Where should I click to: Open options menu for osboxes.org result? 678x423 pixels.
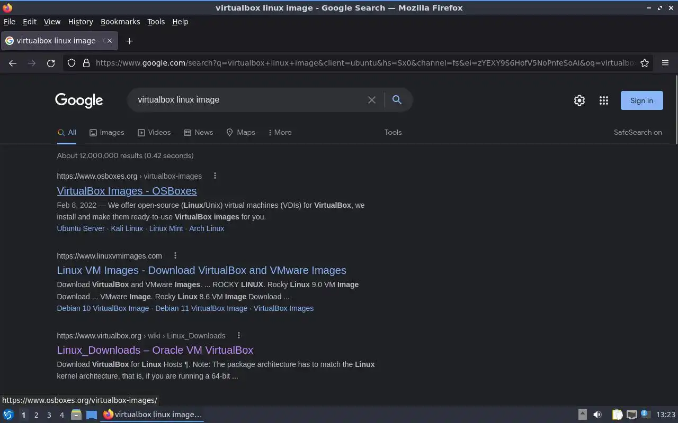point(215,176)
